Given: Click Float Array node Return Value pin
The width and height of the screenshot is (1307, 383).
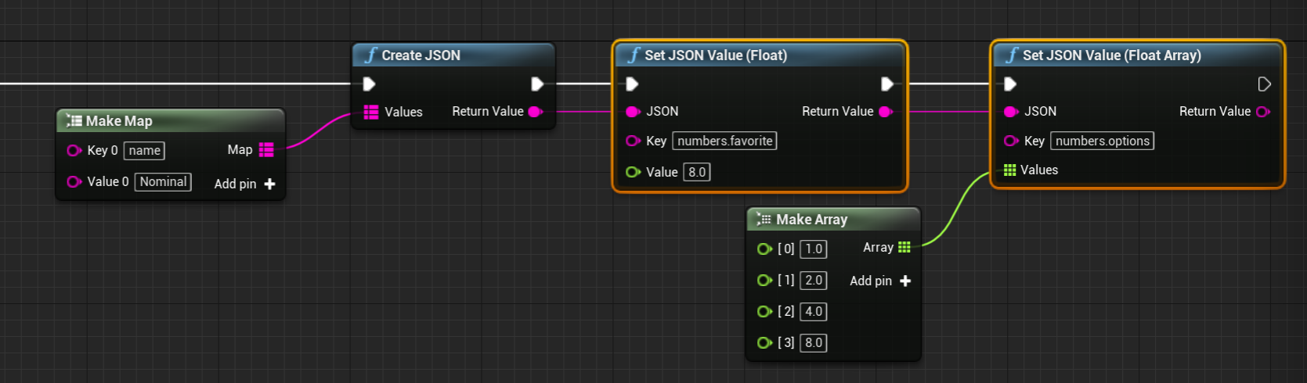Looking at the screenshot, I should tap(1262, 112).
